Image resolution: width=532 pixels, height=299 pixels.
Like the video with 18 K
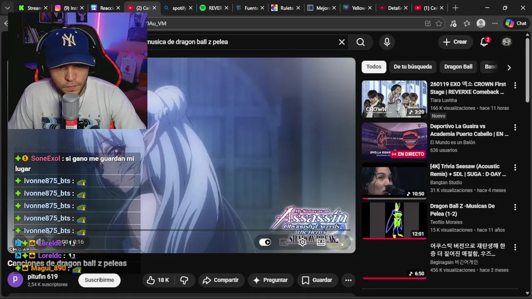[x=158, y=280]
